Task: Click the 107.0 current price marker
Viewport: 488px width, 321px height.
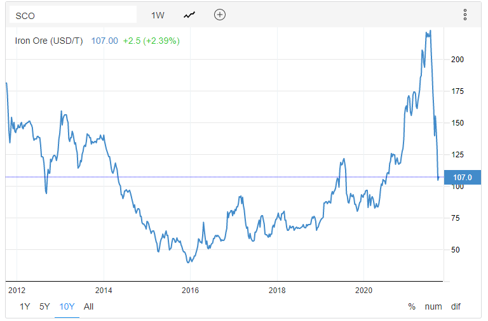Action: pyautogui.click(x=463, y=178)
